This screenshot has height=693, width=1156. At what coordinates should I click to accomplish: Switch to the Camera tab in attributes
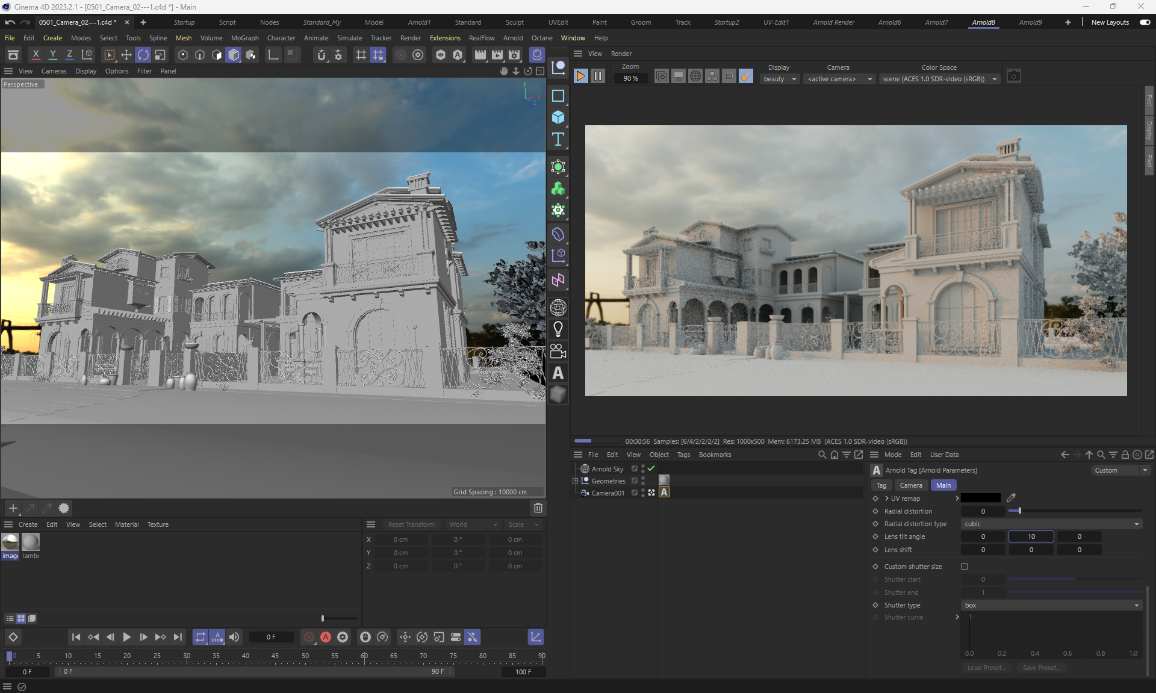pos(910,485)
